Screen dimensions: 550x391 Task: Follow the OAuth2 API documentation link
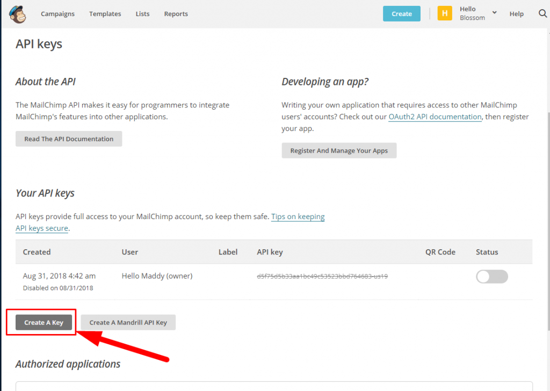pyautogui.click(x=435, y=117)
